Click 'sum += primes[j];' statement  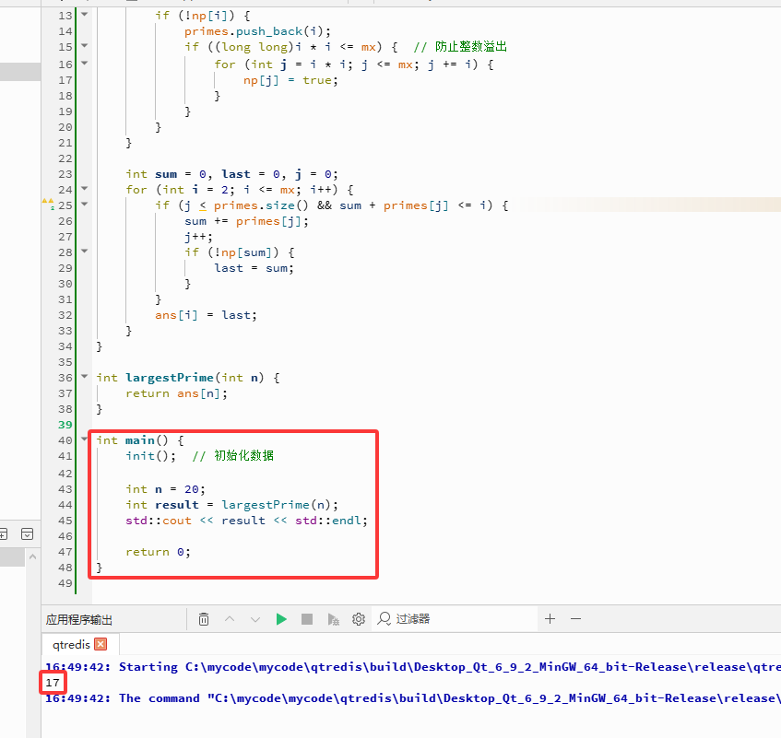coord(246,221)
